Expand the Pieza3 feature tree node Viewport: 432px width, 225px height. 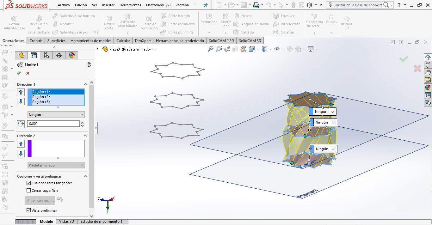click(x=97, y=49)
